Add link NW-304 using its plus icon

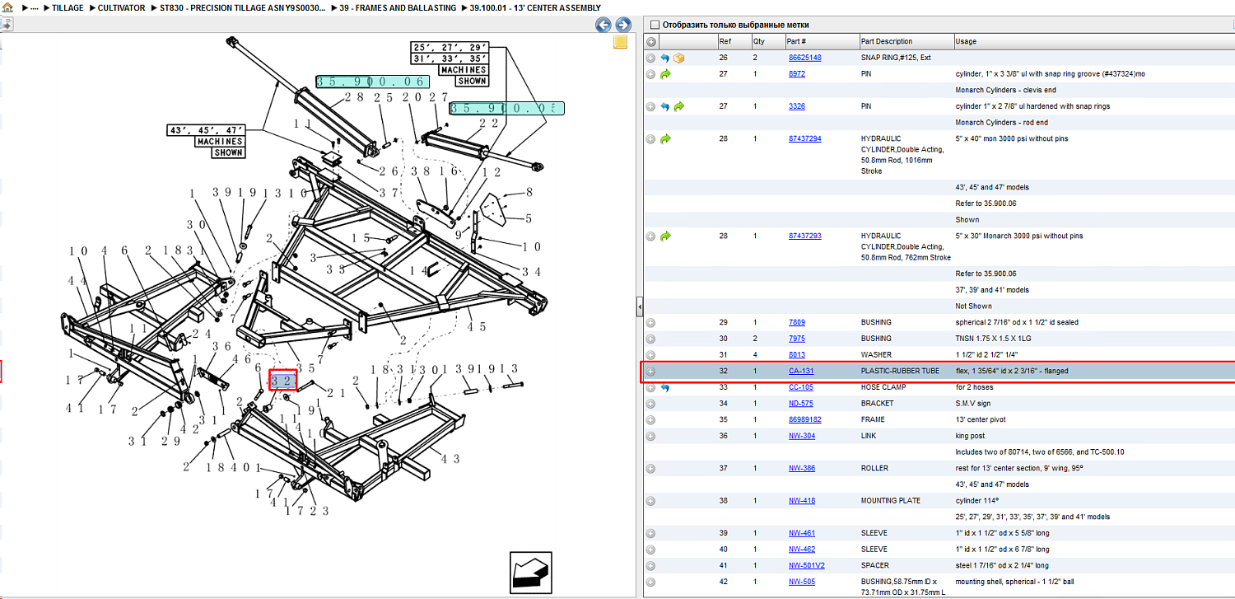[x=650, y=436]
